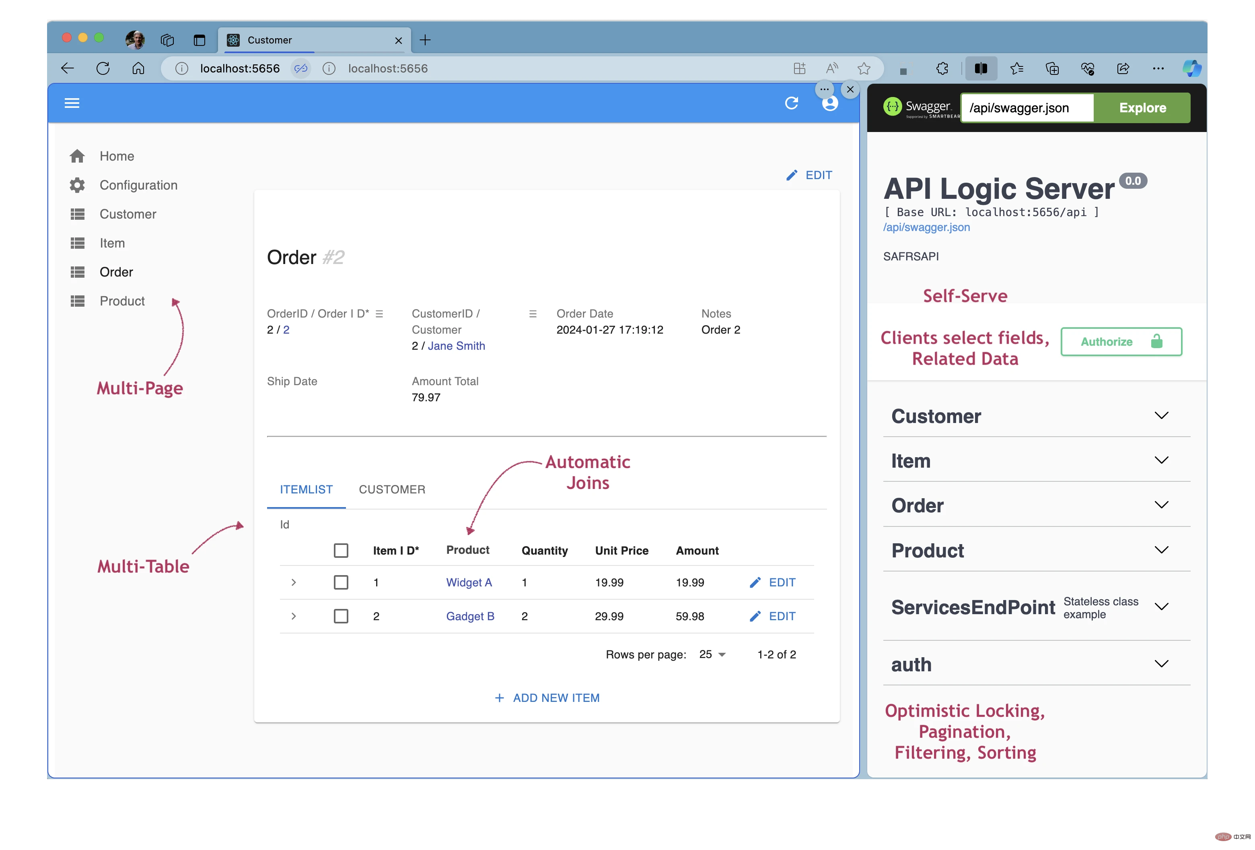Reload the page with the browser refresh button

103,69
